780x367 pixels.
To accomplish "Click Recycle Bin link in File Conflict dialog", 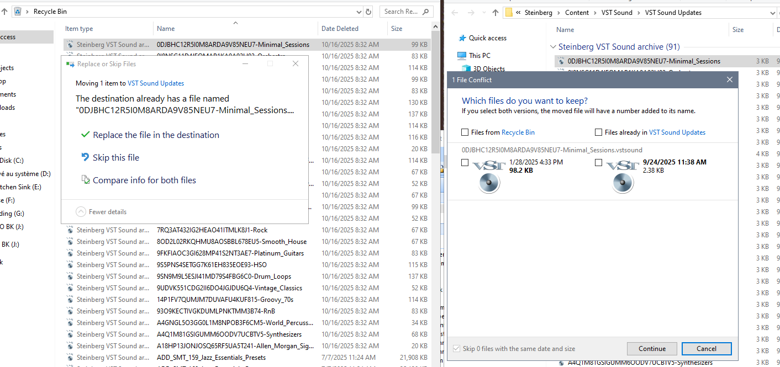I will (x=518, y=132).
